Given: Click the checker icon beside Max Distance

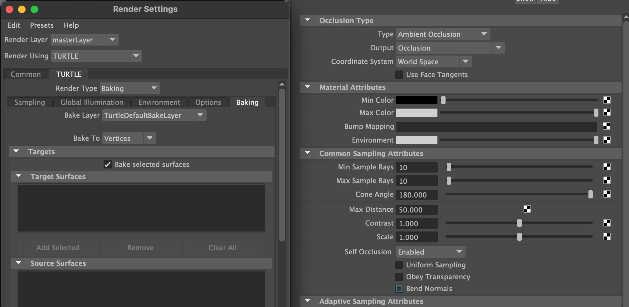Looking at the screenshot, I should click(527, 209).
